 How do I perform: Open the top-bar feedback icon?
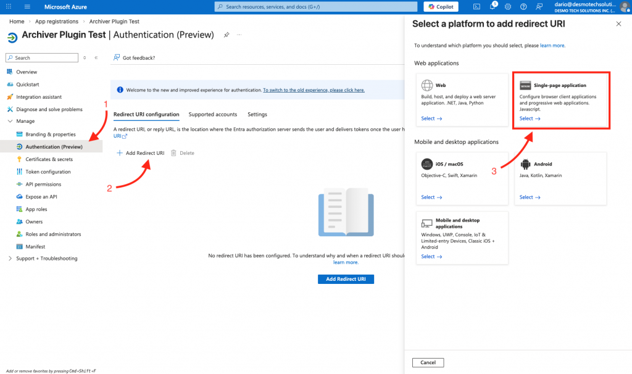539,6
